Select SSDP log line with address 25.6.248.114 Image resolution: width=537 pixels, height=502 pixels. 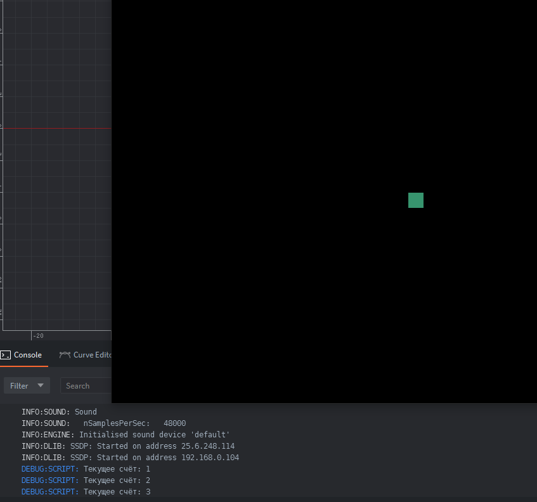tap(128, 446)
